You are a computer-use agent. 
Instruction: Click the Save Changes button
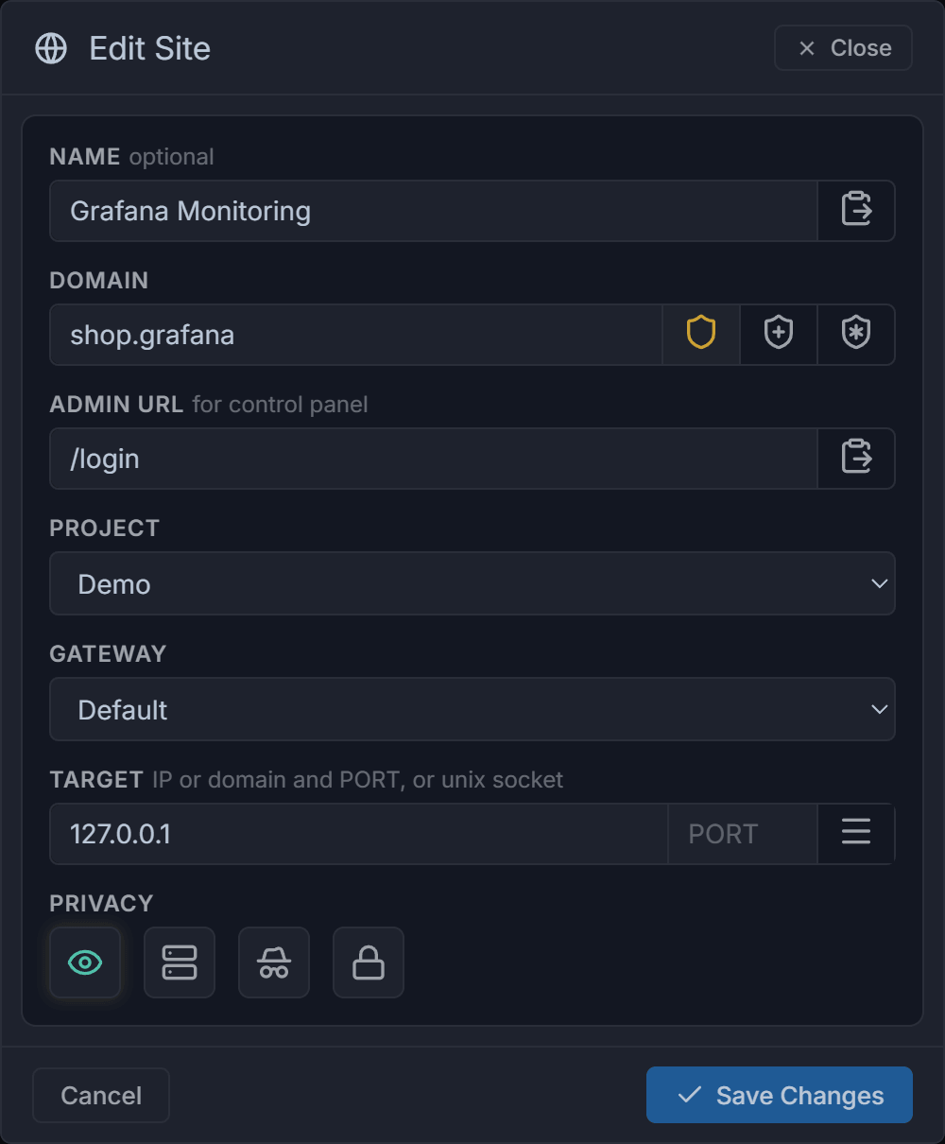(x=780, y=1095)
